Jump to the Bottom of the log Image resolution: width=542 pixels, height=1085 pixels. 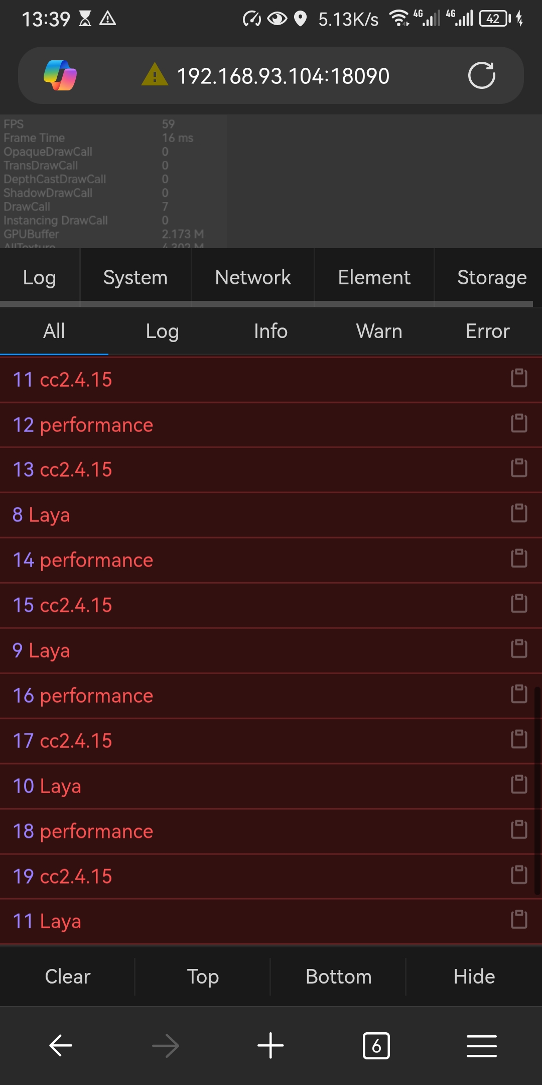[x=339, y=976]
